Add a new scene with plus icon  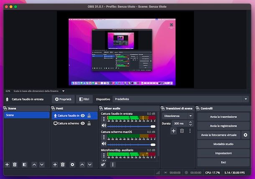click(x=7, y=164)
